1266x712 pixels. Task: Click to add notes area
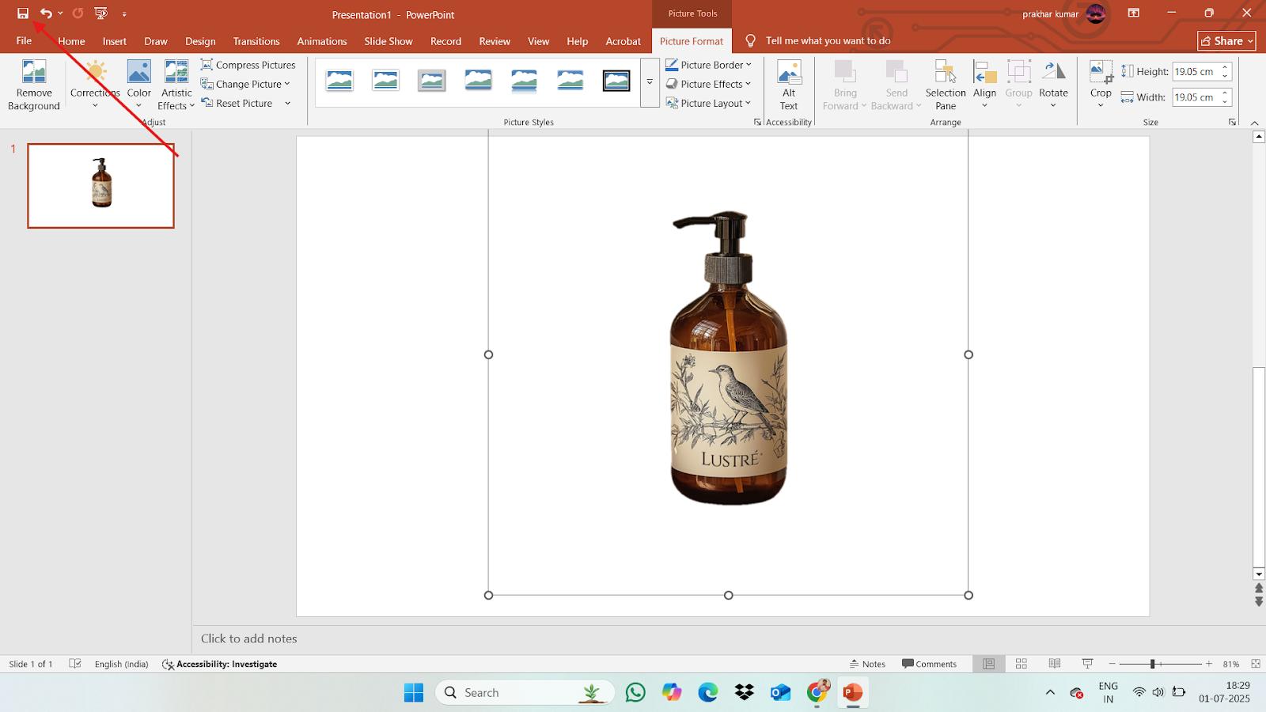click(248, 638)
